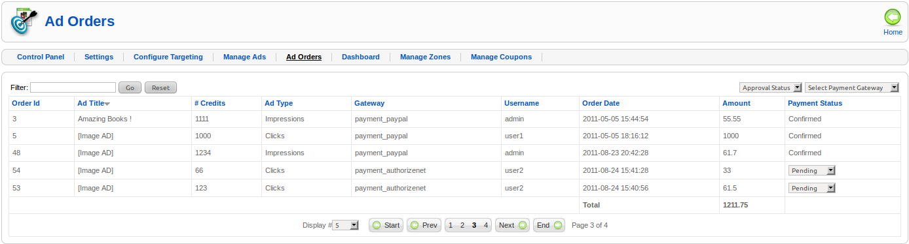Screen dimensions: 909x244
Task: Sort by the Username column header
Action: pyautogui.click(x=522, y=103)
